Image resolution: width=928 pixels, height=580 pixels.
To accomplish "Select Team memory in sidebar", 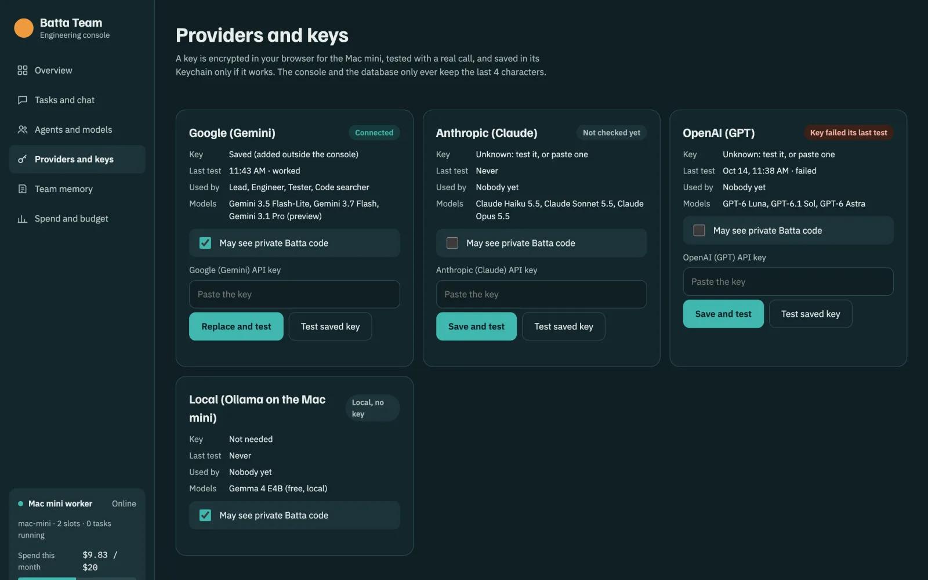I will 77,188.
